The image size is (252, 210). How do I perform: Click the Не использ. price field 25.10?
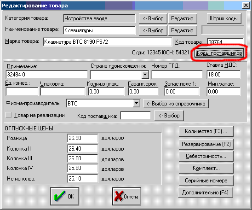[x=83, y=179]
